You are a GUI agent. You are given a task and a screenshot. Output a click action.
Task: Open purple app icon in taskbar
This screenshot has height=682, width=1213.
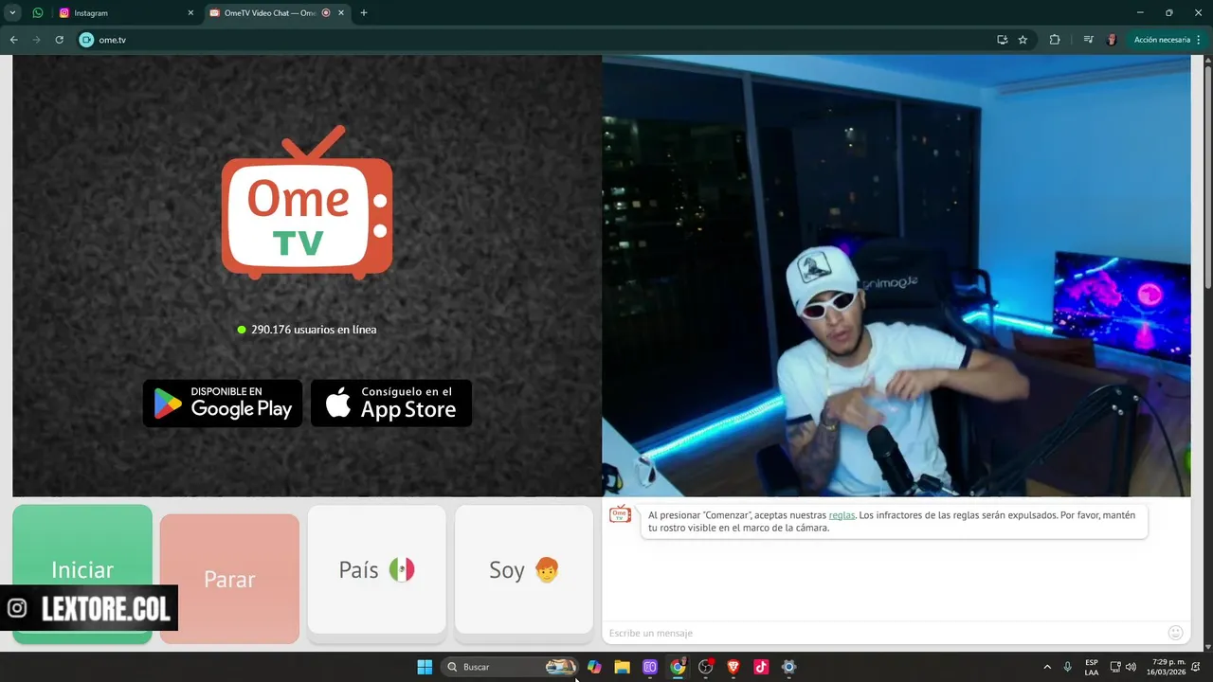[650, 667]
